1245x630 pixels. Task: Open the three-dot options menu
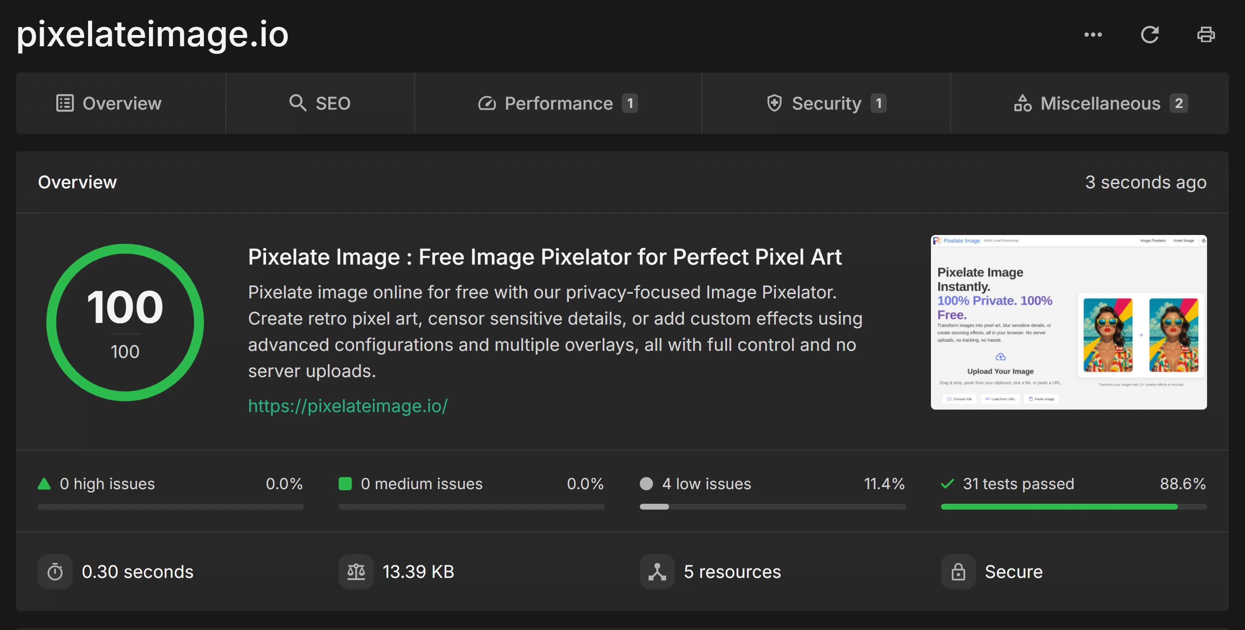(1093, 34)
